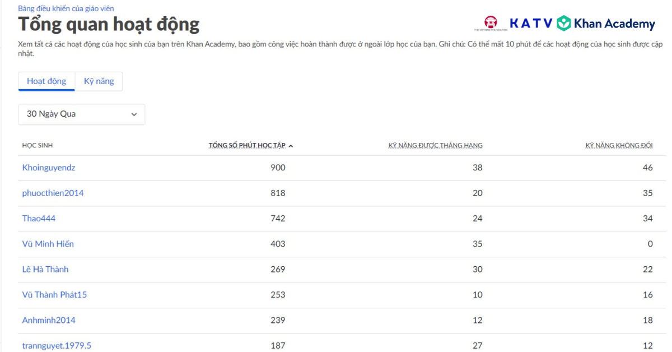The height and width of the screenshot is (352, 672).
Task: Click on Vũ Thành Phát15
Action: (54, 295)
